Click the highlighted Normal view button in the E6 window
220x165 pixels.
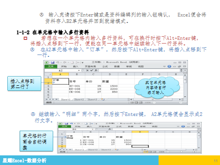146,152
